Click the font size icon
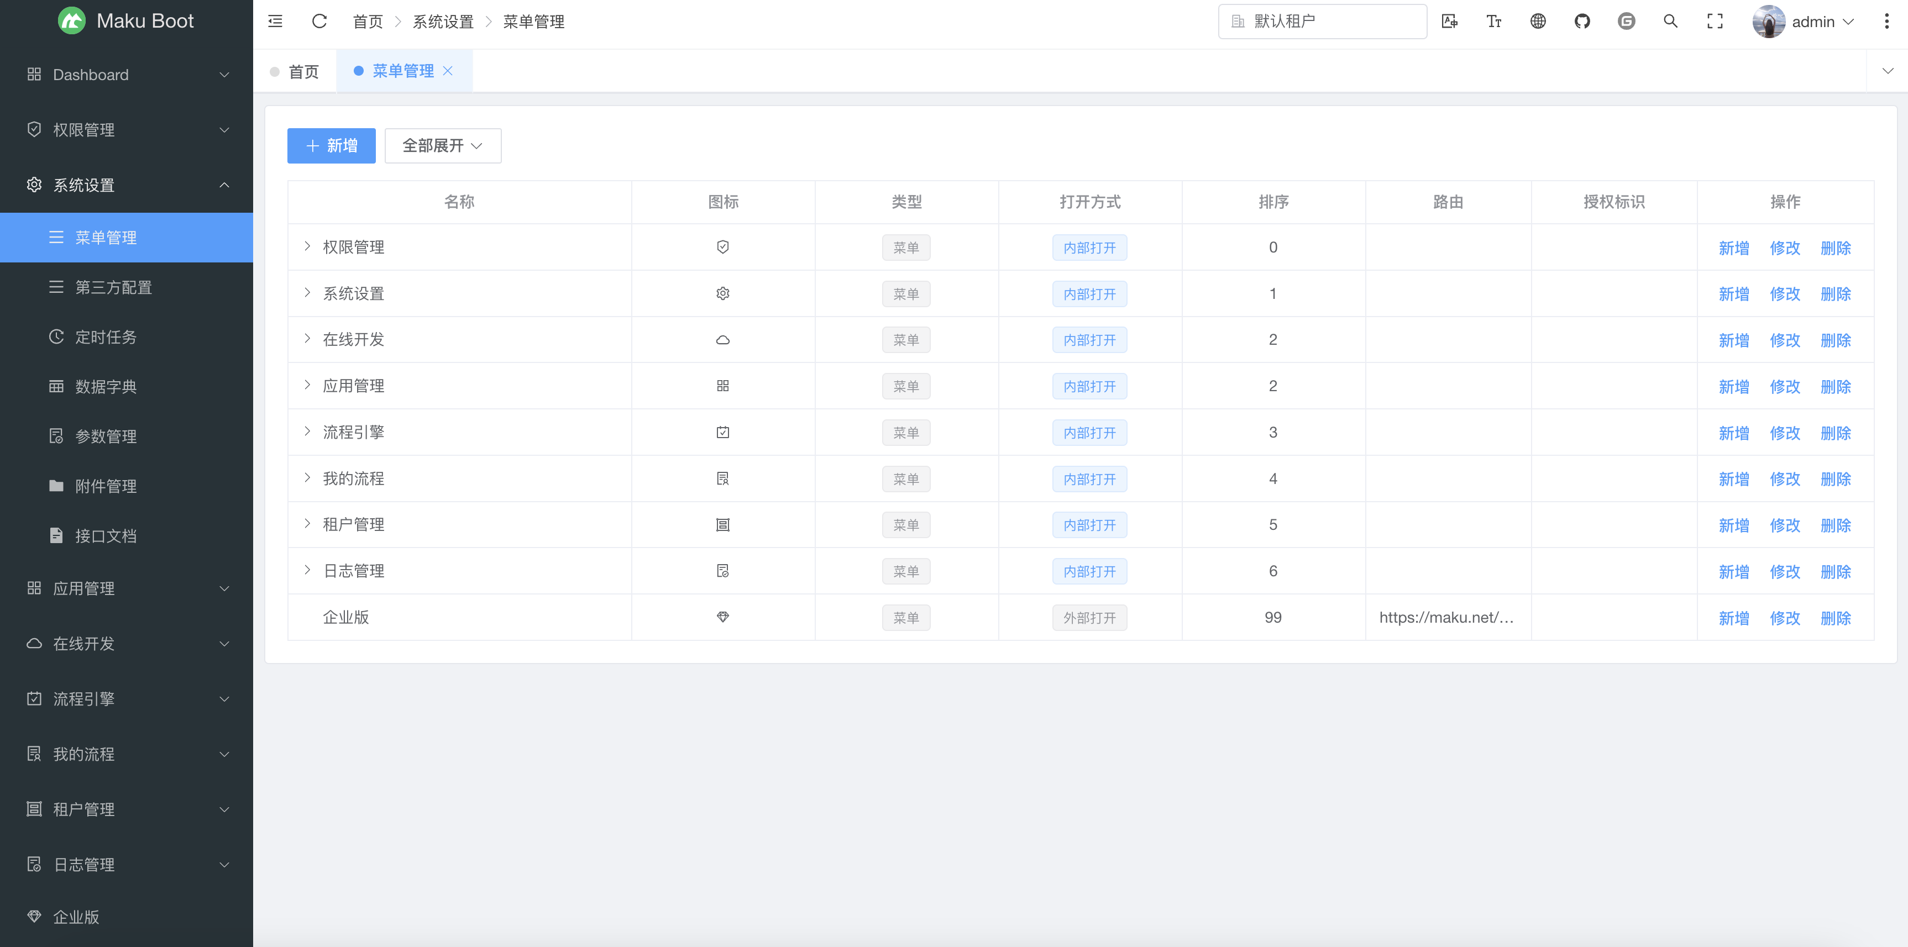 1494,22
